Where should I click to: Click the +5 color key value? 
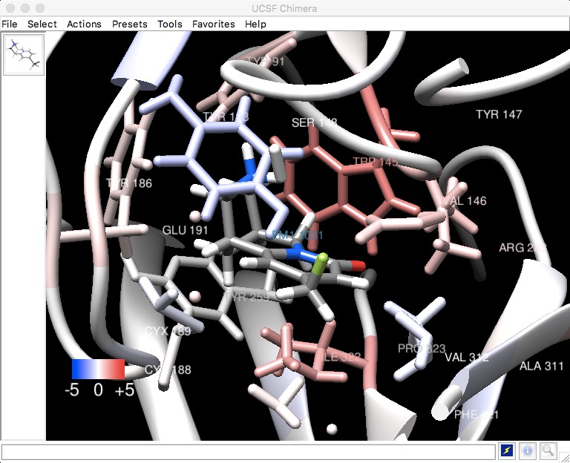click(125, 390)
